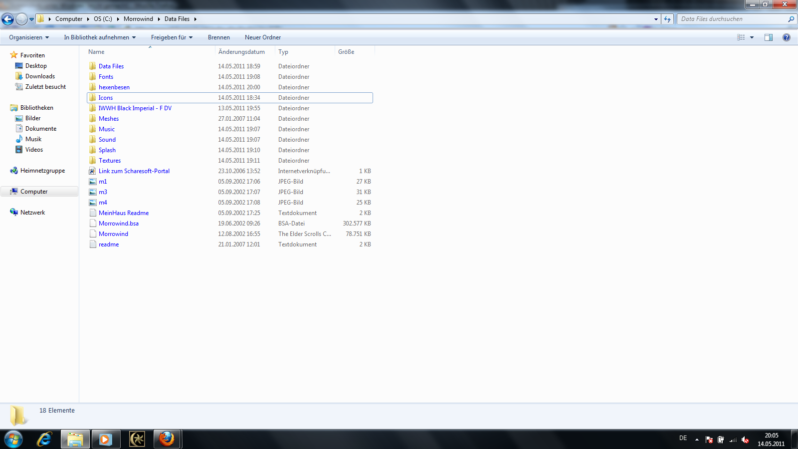This screenshot has width=798, height=449.
Task: Click the Back navigation arrow button
Action: (x=8, y=19)
